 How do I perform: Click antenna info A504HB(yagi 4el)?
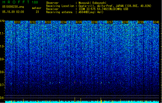point(91,12)
